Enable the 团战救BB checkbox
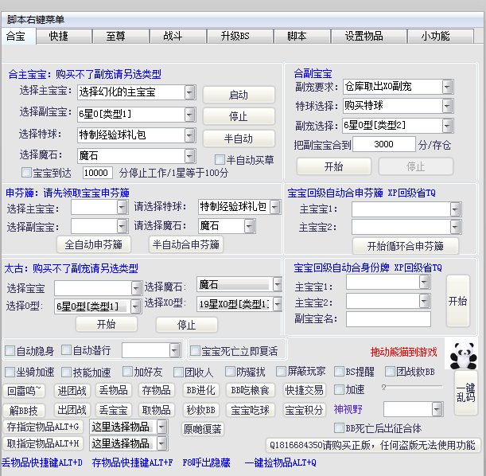The image size is (486, 476). (390, 371)
